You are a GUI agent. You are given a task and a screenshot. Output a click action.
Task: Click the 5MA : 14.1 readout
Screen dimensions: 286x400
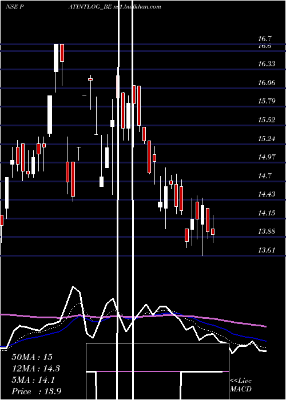click(33, 380)
